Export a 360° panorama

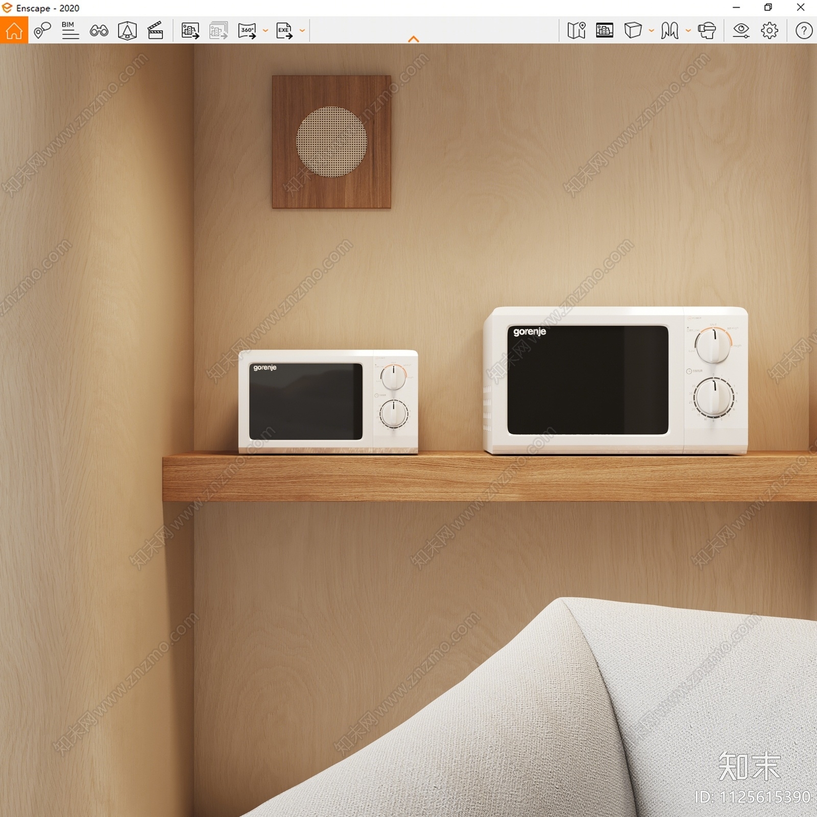click(x=248, y=31)
